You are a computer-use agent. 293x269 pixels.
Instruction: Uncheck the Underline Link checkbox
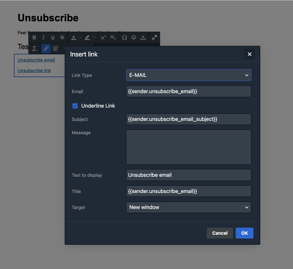pos(75,106)
